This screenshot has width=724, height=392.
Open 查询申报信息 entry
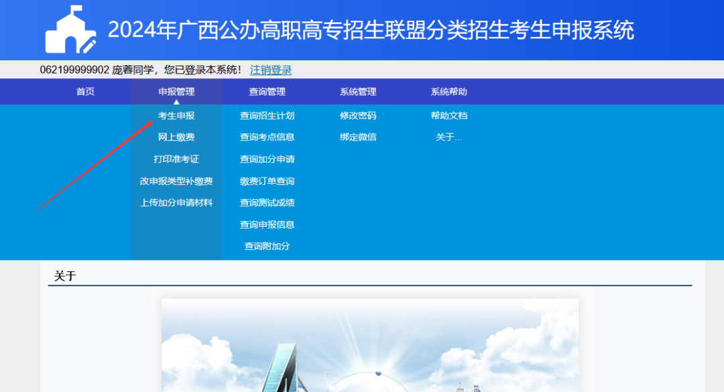click(x=267, y=224)
